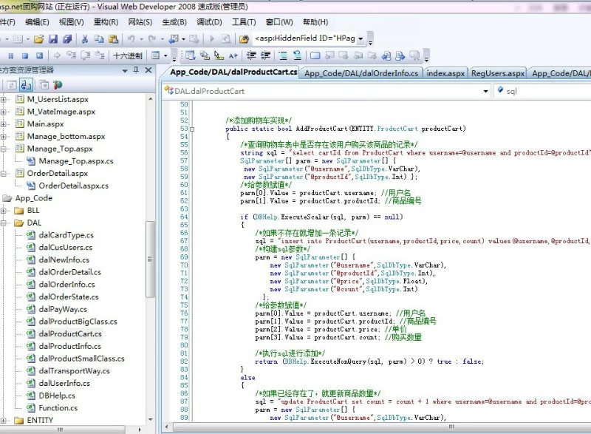Expand the ENTITY folder node
Screen dimensions: 591x434
coord(4,420)
